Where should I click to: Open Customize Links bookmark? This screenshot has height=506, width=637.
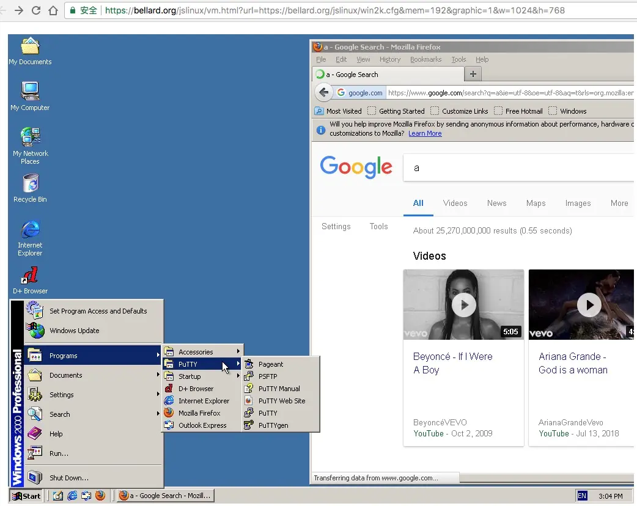[x=460, y=111]
